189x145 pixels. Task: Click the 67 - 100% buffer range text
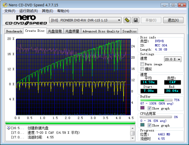157,103
